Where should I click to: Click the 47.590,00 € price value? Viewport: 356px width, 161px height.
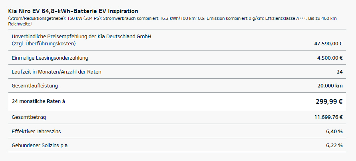(328, 43)
